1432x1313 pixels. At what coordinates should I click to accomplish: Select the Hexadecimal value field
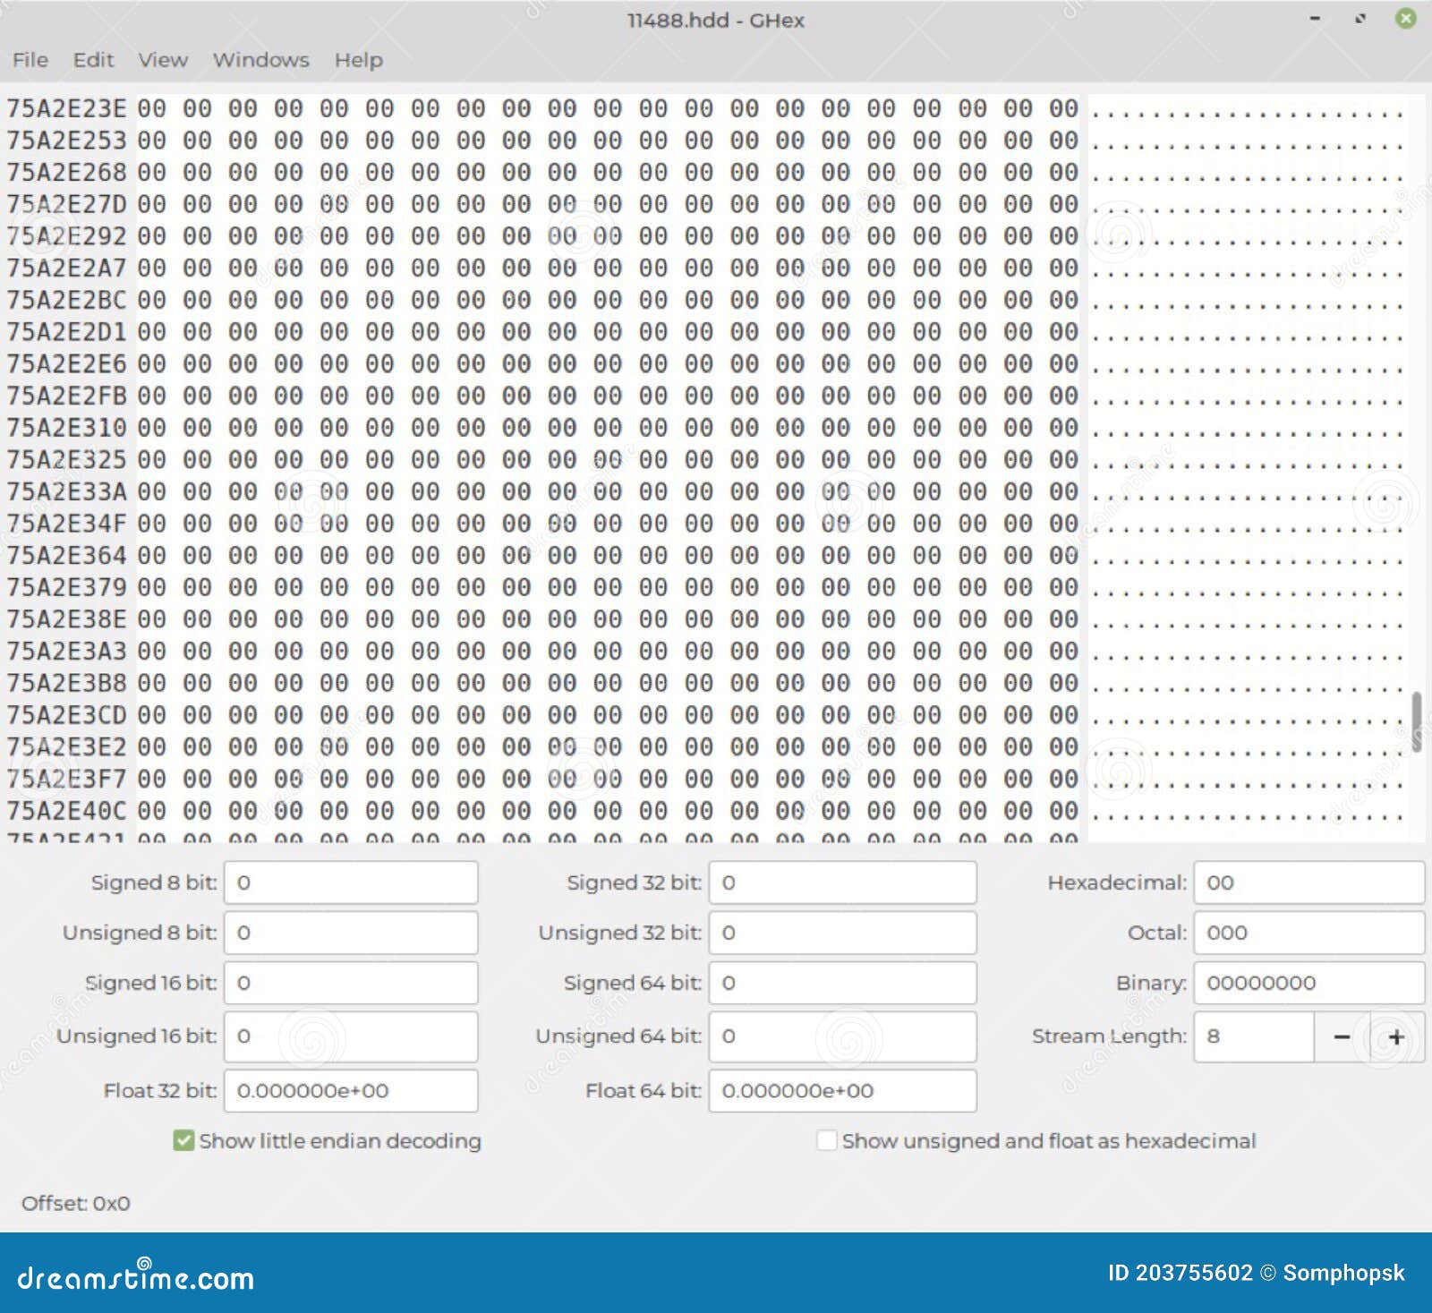tap(1308, 882)
